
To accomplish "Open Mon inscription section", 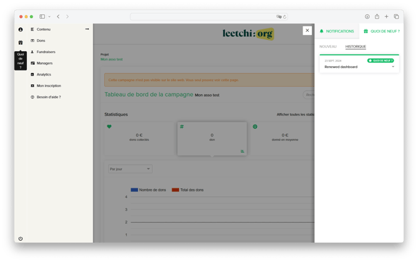I will tap(49, 85).
